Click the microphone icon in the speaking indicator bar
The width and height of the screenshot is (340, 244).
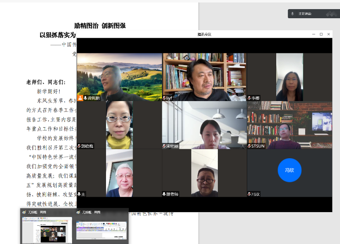pyautogui.click(x=293, y=14)
